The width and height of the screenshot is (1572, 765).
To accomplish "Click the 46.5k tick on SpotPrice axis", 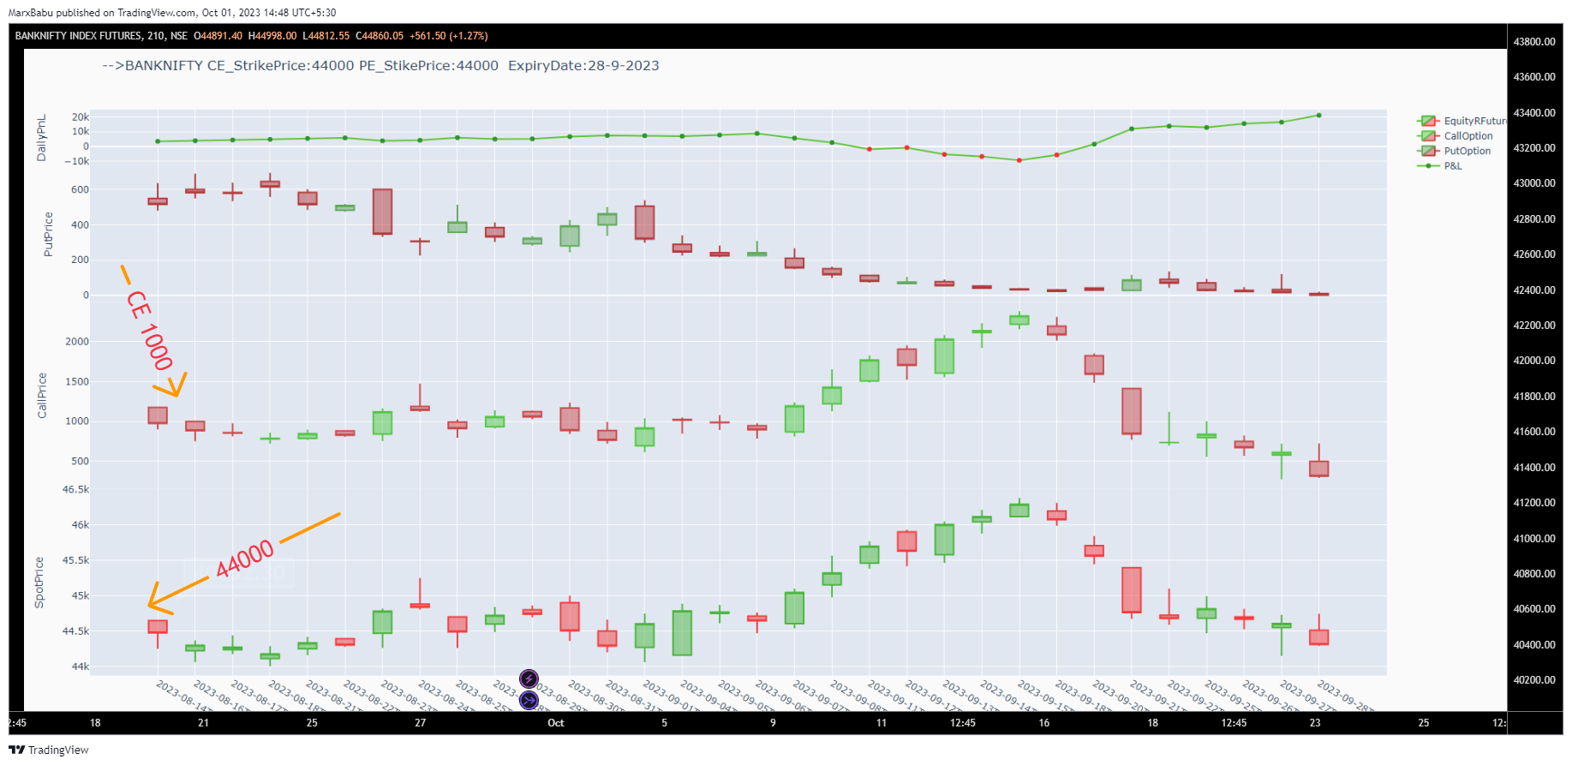I will pos(75,490).
